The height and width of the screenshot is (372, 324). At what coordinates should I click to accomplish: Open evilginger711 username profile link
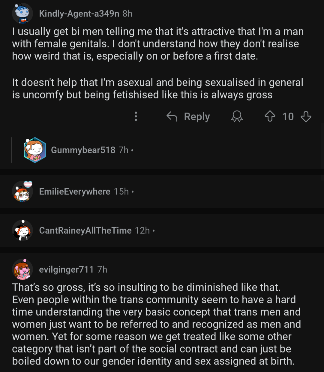click(x=66, y=269)
